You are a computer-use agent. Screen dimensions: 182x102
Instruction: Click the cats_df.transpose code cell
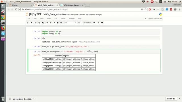pos(101,52)
